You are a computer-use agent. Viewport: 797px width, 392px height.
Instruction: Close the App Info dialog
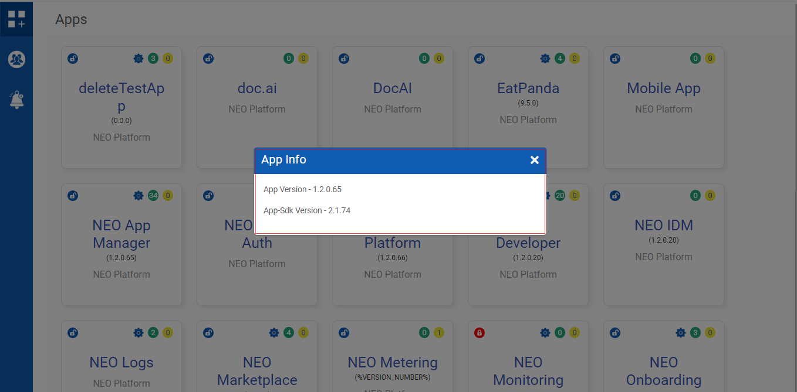coord(534,160)
